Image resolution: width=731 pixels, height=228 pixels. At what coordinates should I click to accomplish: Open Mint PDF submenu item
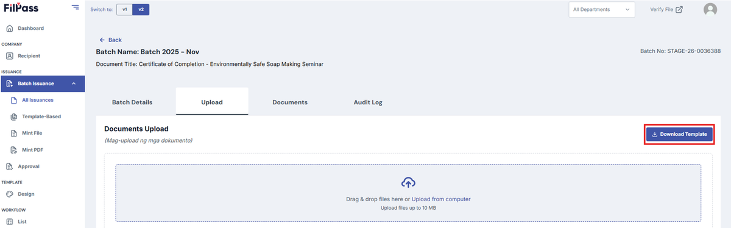click(x=32, y=149)
